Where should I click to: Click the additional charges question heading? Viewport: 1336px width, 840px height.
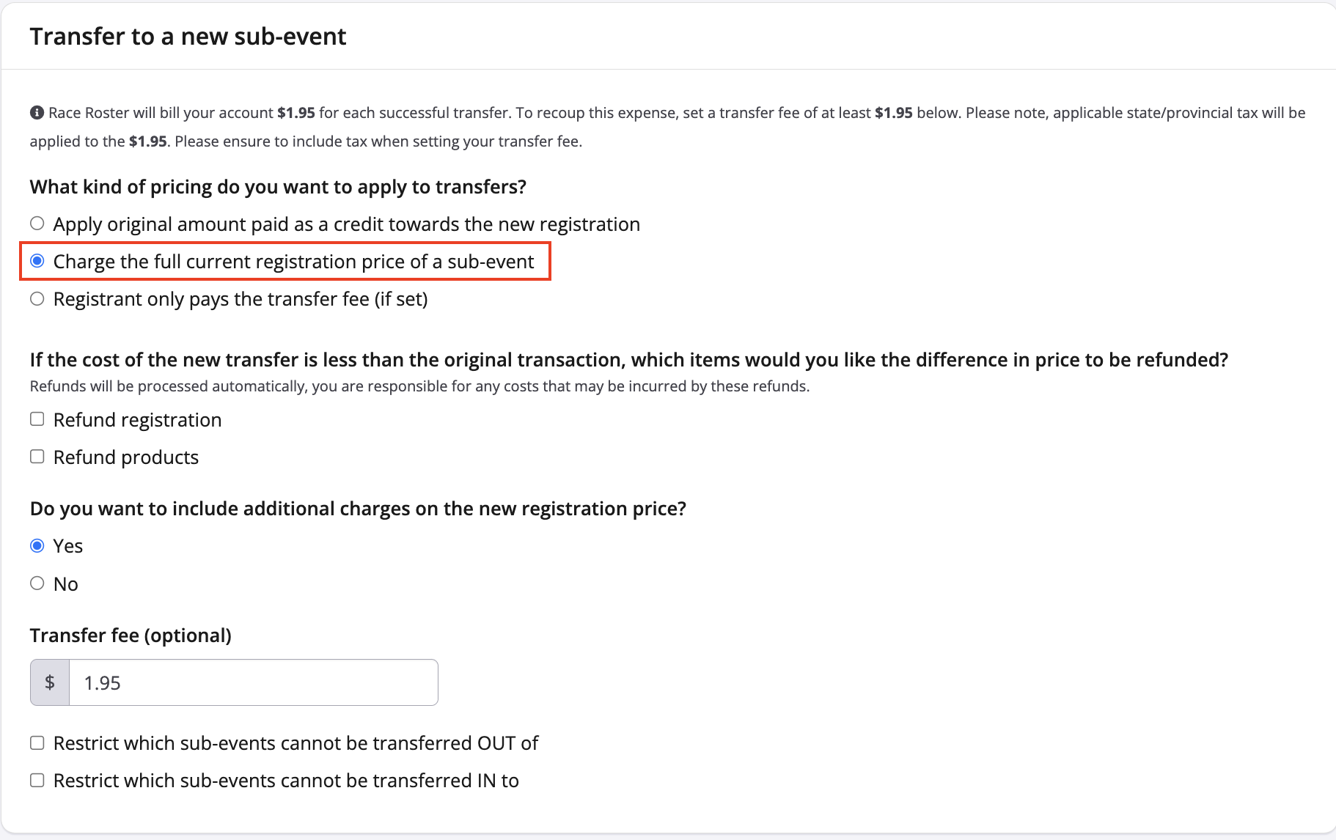[x=357, y=508]
